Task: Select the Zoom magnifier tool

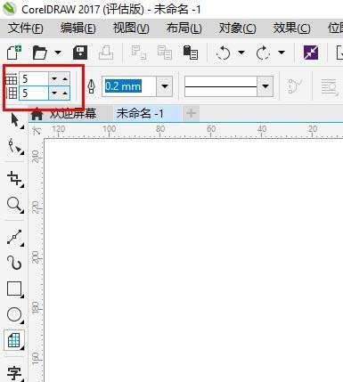Action: tap(14, 205)
